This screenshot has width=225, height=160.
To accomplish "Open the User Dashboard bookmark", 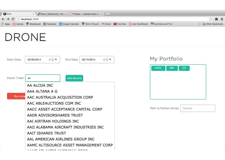I will click(138, 24).
